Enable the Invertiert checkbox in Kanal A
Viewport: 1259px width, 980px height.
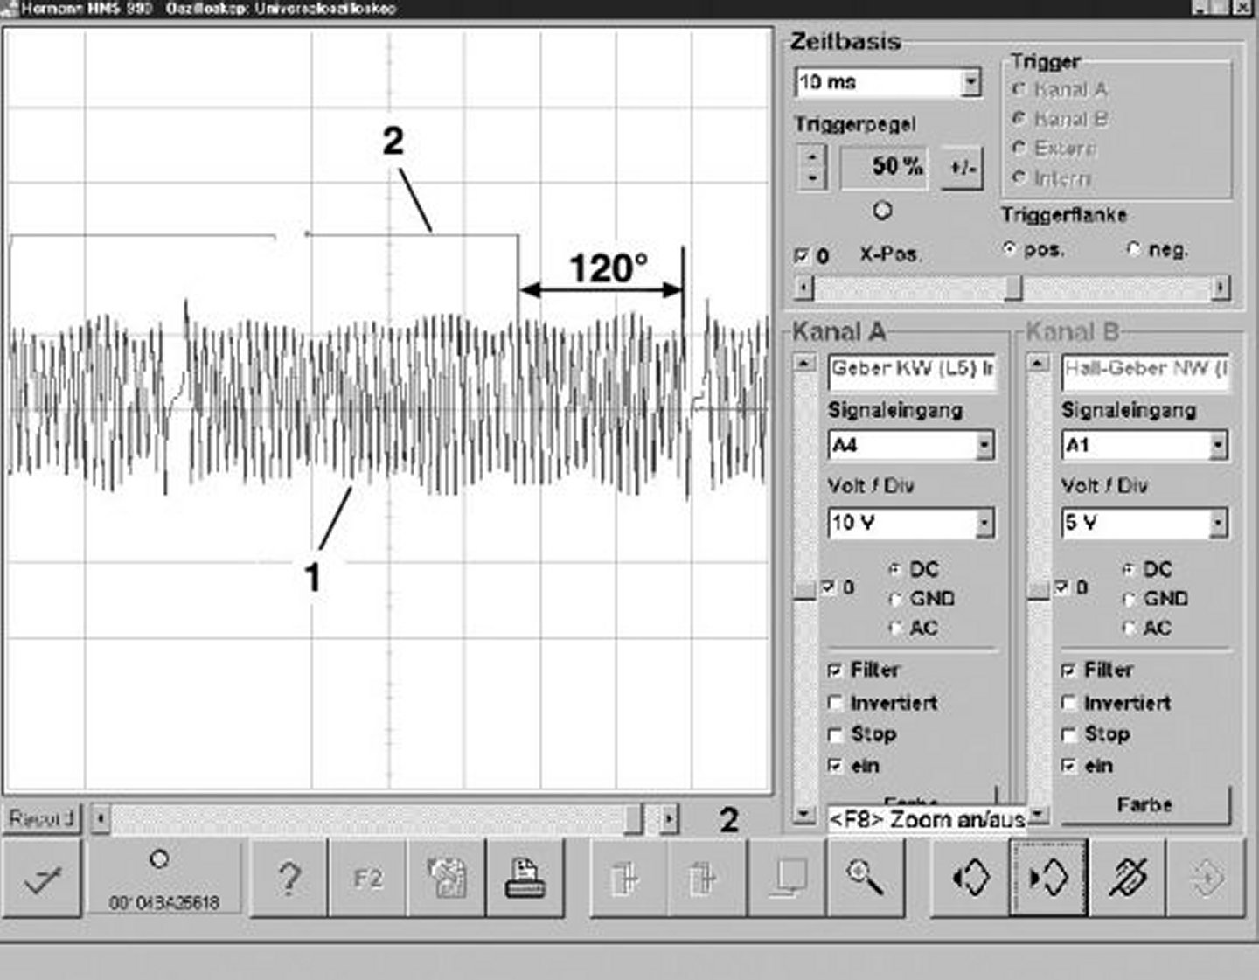835,703
